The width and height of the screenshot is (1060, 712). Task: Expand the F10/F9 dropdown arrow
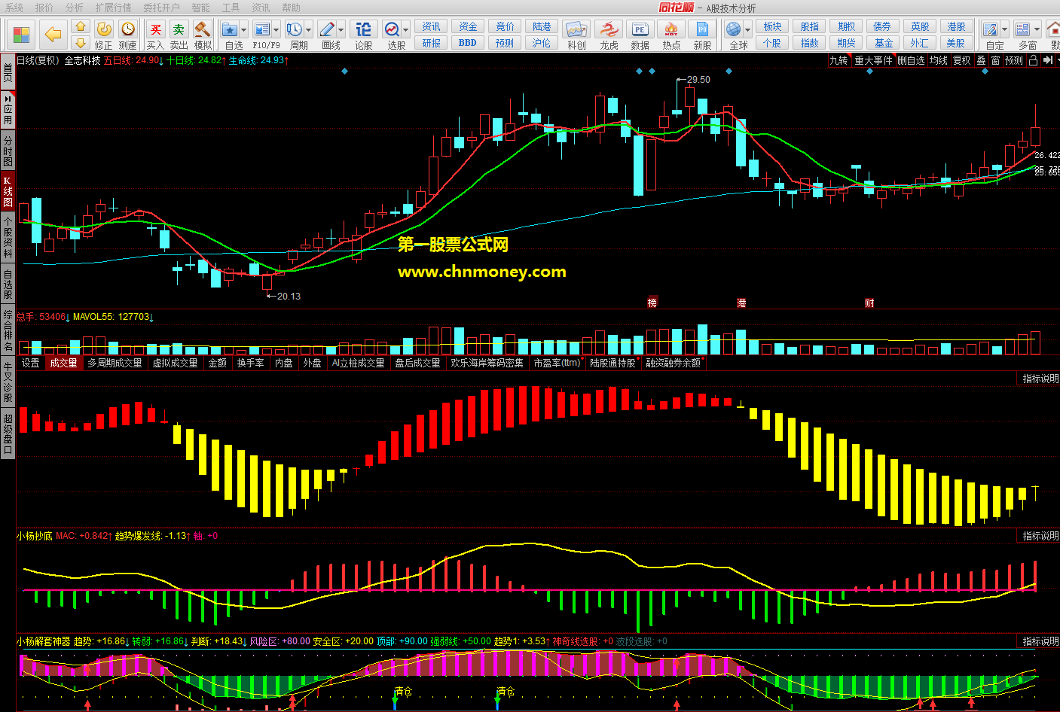pyautogui.click(x=276, y=30)
